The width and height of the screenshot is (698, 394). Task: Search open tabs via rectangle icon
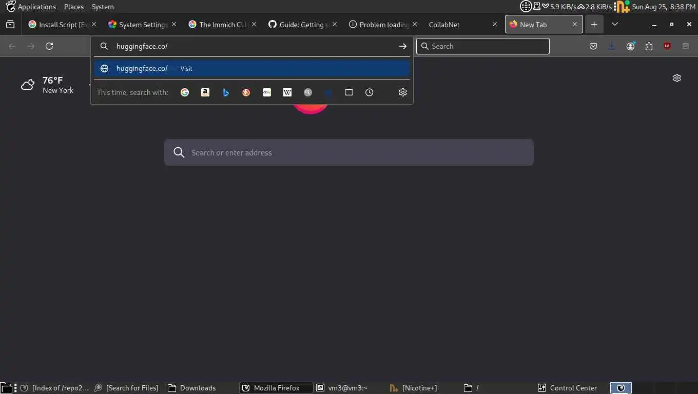[x=349, y=92]
